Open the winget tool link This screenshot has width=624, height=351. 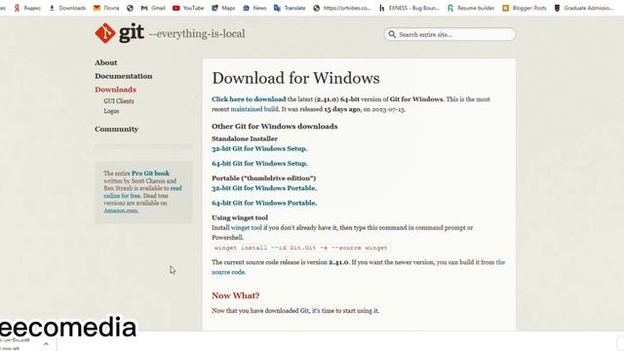click(x=247, y=227)
